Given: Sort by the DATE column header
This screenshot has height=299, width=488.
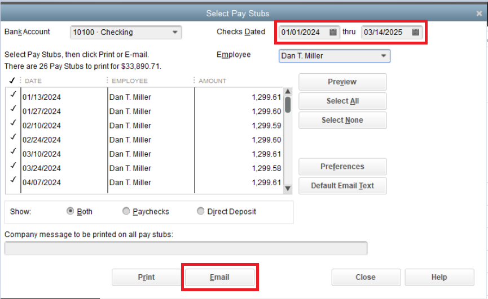Looking at the screenshot, I should tap(33, 81).
